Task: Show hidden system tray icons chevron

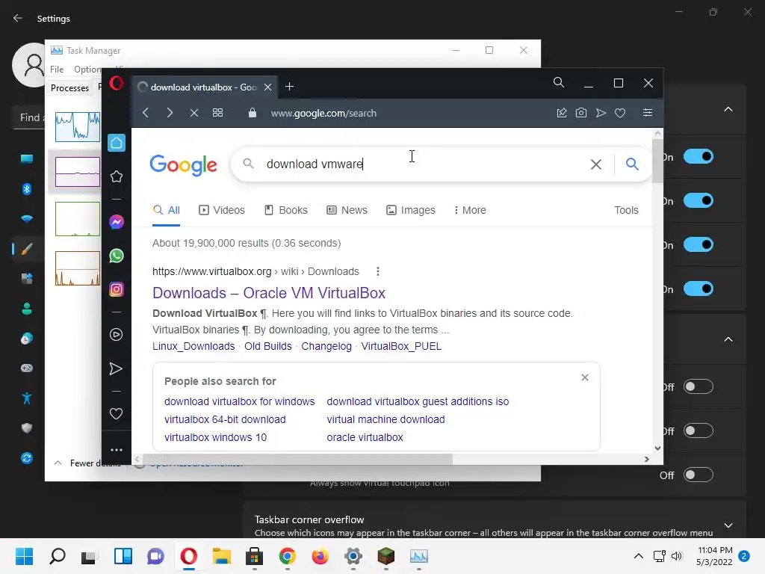Action: (638, 556)
